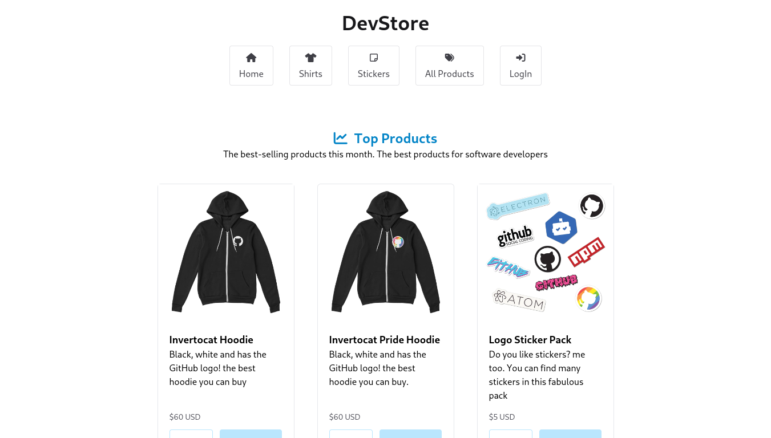Click the "Do you like stickers?" description
The width and height of the screenshot is (771, 438).
pos(537,375)
